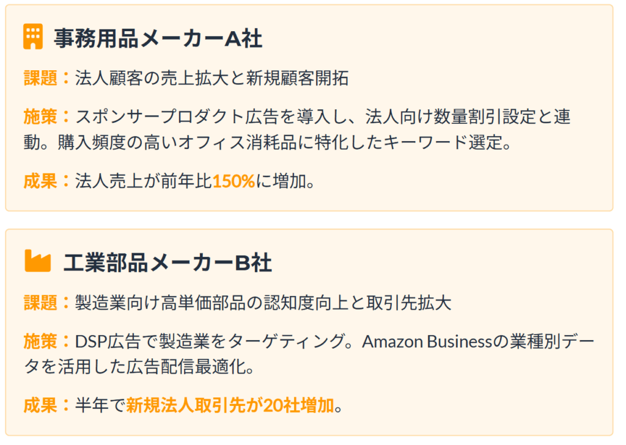The width and height of the screenshot is (626, 445).
Task: Click the text 法人顧客の売上拡大と新規顧客開拓
Action: point(212,78)
